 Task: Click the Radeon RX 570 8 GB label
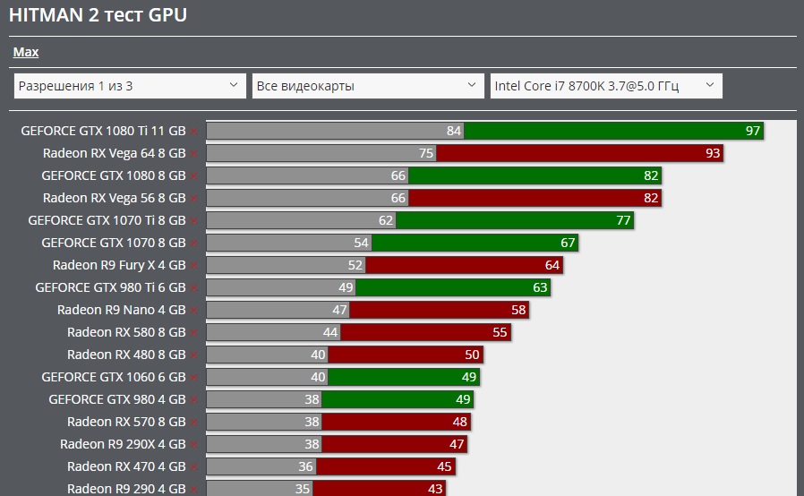pos(126,422)
